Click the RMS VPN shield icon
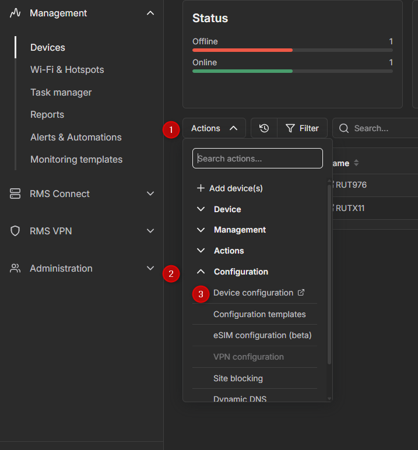Image resolution: width=418 pixels, height=450 pixels. [x=15, y=231]
